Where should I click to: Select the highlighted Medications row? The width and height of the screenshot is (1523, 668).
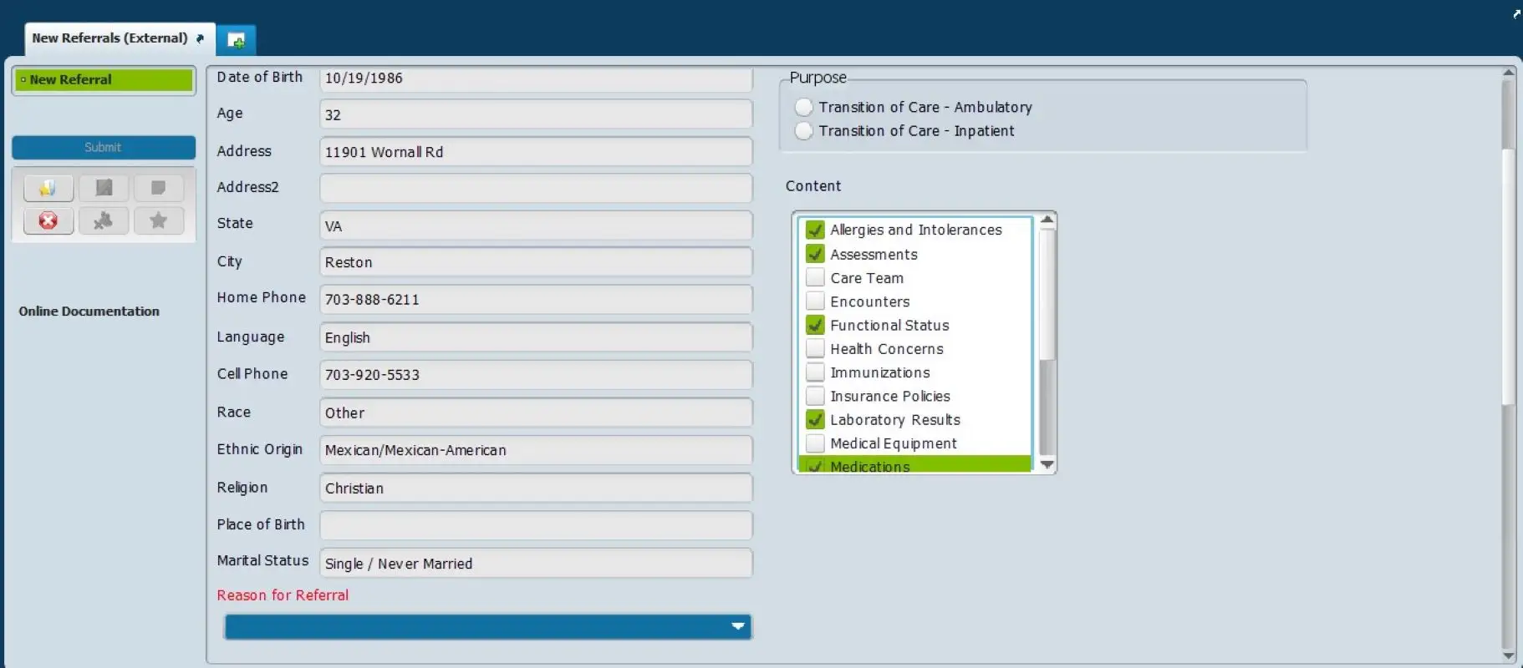click(x=914, y=464)
